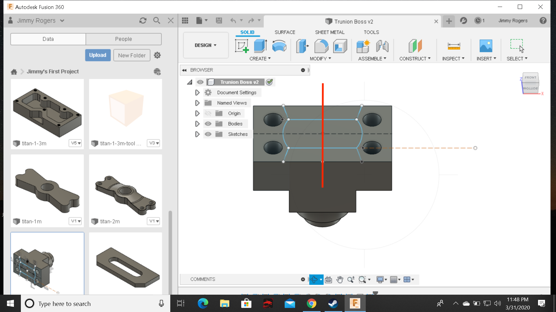This screenshot has height=312, width=556.
Task: Hide the Sketches folder
Action: 208,134
